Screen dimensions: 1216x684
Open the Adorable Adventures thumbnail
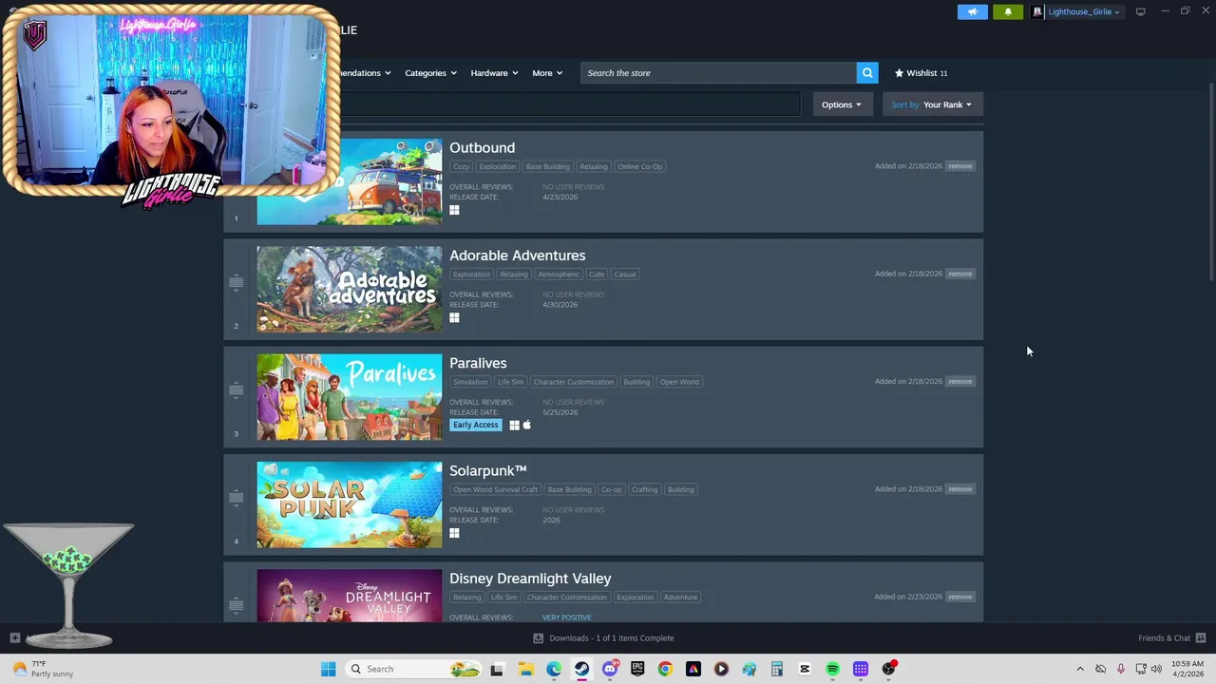(349, 290)
